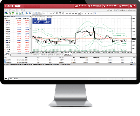The image size is (140, 116).
Task: Open the market watch panel menu arrow
Action: tap(30, 16)
